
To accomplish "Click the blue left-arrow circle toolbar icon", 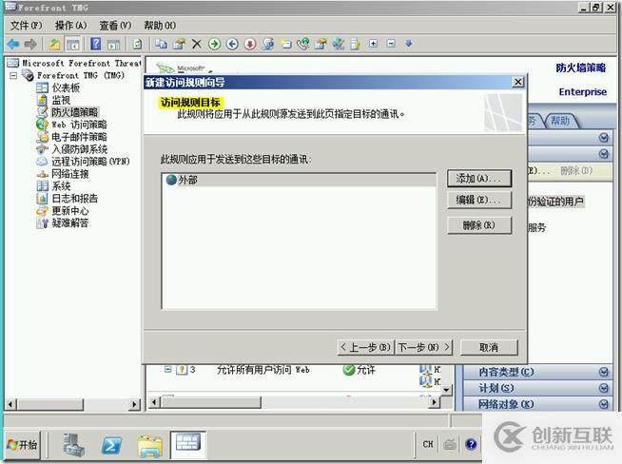I will click(232, 44).
